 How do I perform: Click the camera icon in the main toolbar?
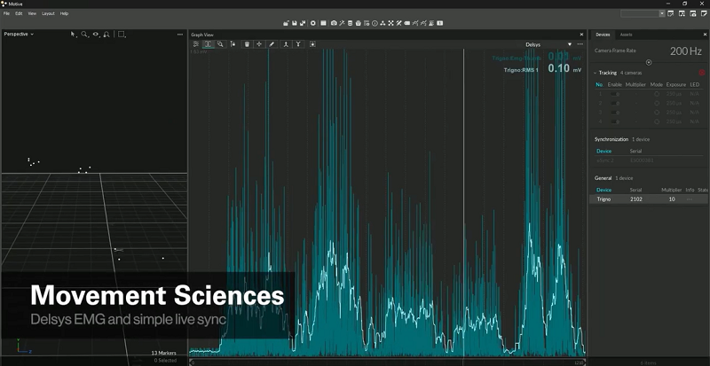coord(334,22)
